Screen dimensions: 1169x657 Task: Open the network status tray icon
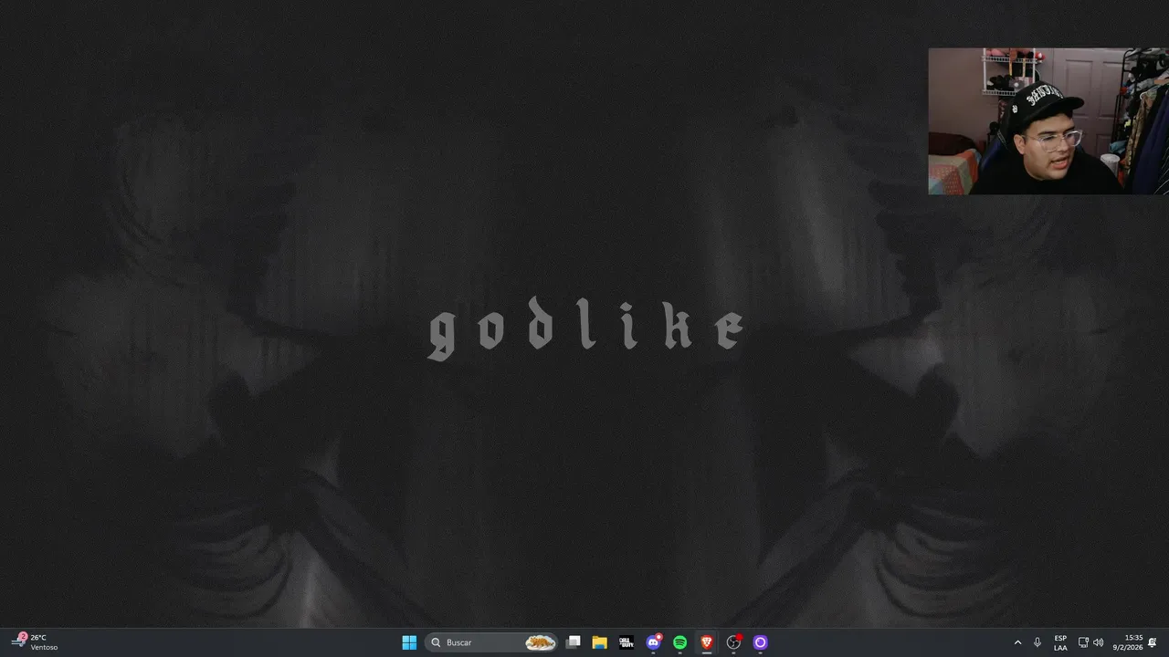click(1083, 642)
